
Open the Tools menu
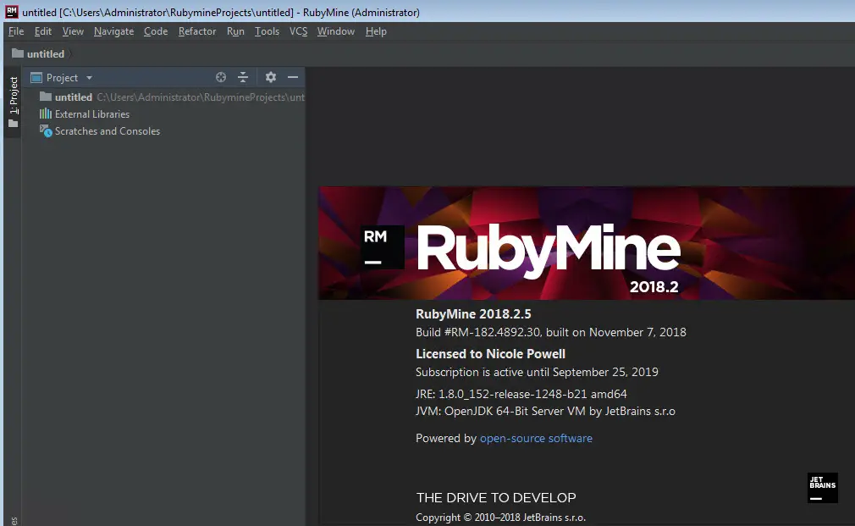[268, 31]
